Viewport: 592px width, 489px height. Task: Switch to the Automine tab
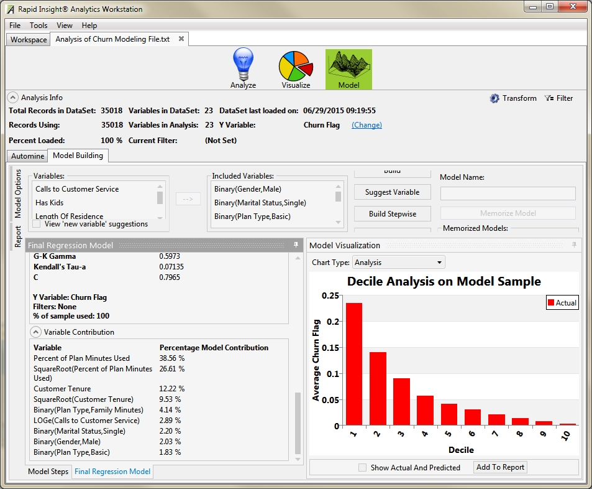pyautogui.click(x=27, y=156)
